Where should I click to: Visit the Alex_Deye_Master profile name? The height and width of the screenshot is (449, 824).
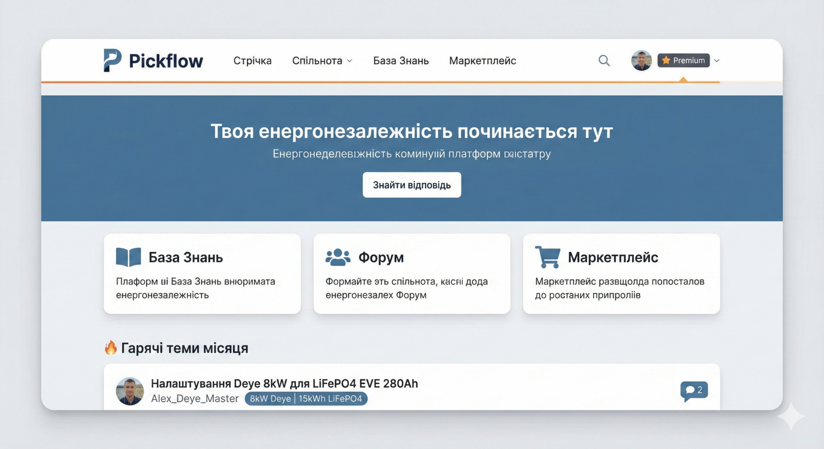point(195,399)
